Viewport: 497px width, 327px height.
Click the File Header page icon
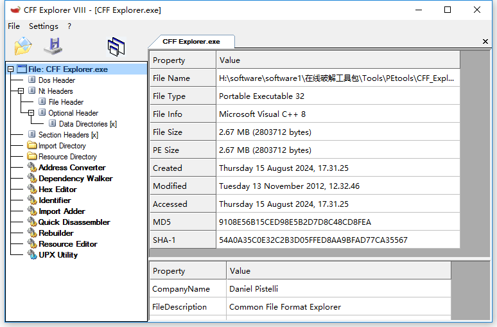(x=42, y=102)
